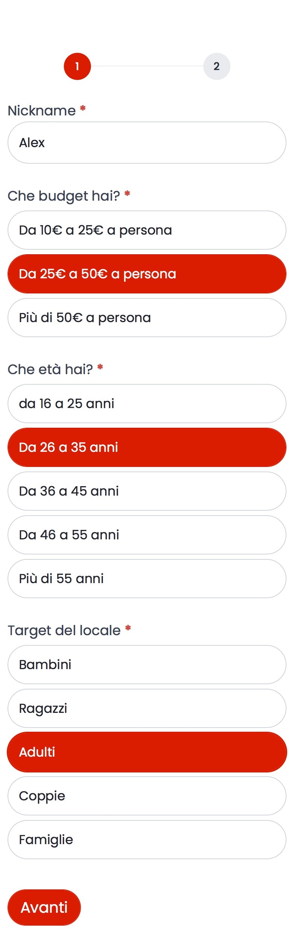
Task: Select 'Coppie' as venue target
Action: tap(147, 795)
